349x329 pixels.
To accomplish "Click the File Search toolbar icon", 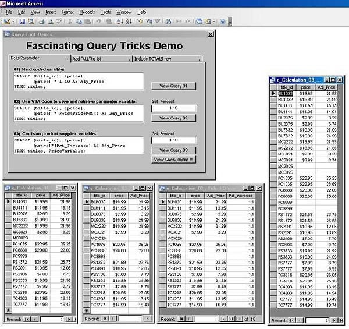I will point(31,22).
